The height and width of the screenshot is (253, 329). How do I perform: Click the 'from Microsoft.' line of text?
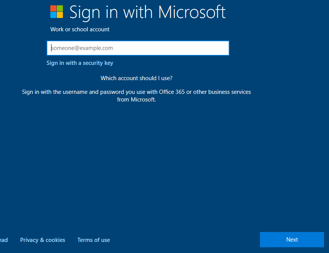point(136,100)
